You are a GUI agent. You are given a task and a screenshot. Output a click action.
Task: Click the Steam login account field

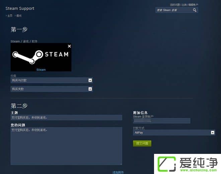[161, 121]
